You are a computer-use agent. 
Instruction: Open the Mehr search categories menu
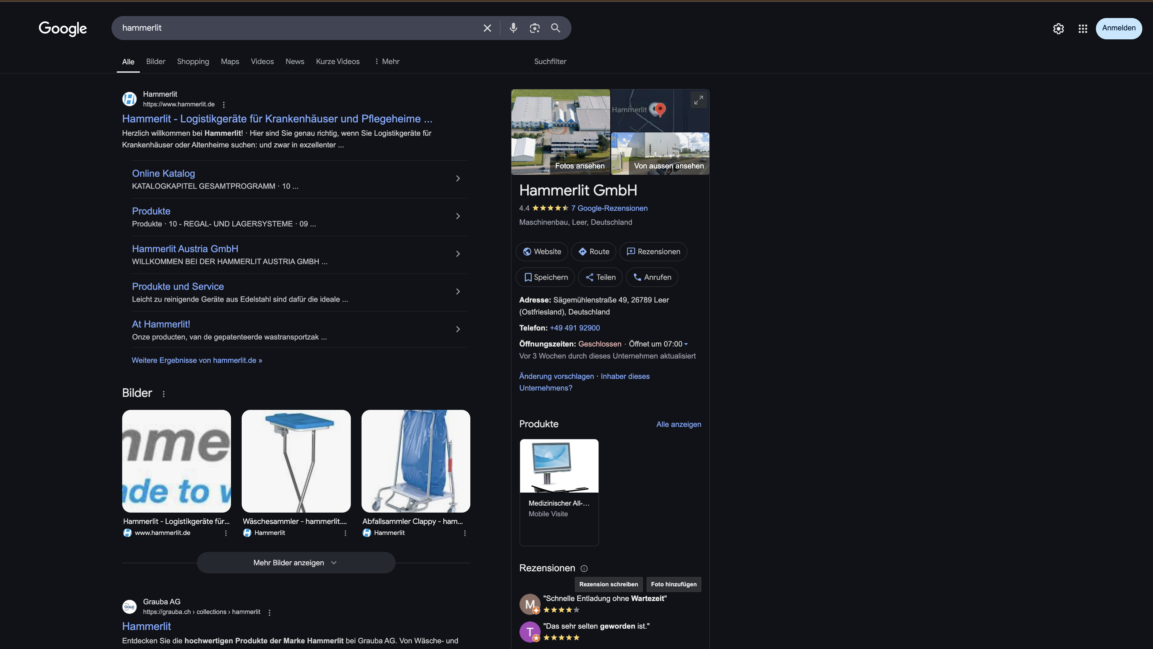[387, 62]
